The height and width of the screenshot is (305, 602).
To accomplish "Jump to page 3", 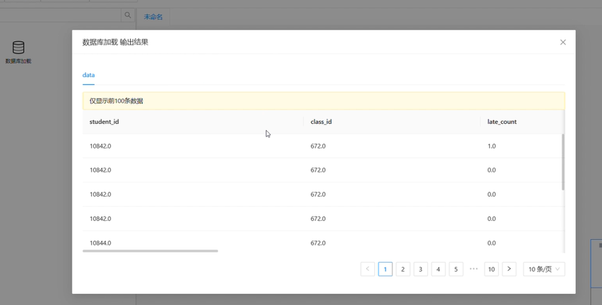I will [420, 269].
